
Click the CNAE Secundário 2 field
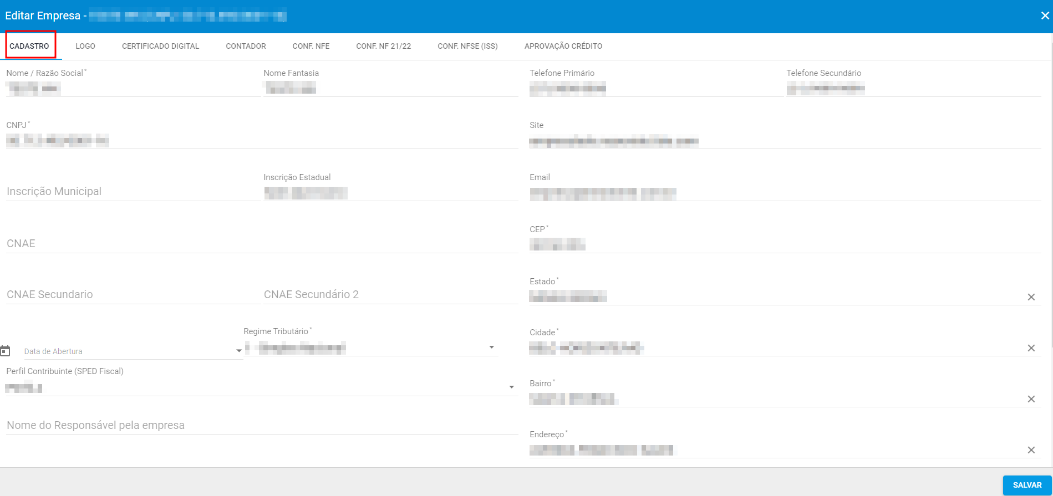pyautogui.click(x=391, y=295)
